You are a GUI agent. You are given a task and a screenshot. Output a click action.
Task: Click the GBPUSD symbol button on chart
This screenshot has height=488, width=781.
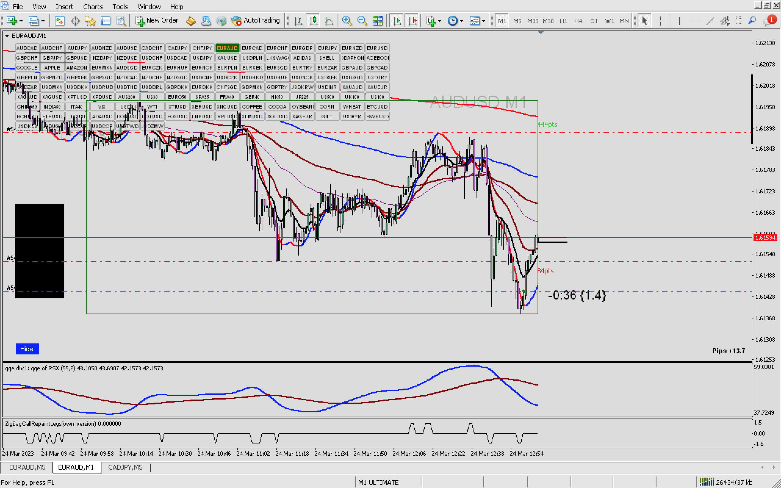[x=77, y=58]
